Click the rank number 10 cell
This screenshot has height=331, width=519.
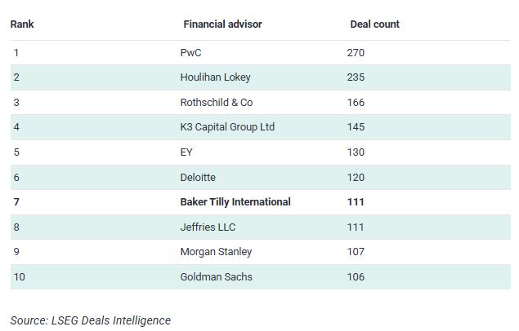point(19,277)
